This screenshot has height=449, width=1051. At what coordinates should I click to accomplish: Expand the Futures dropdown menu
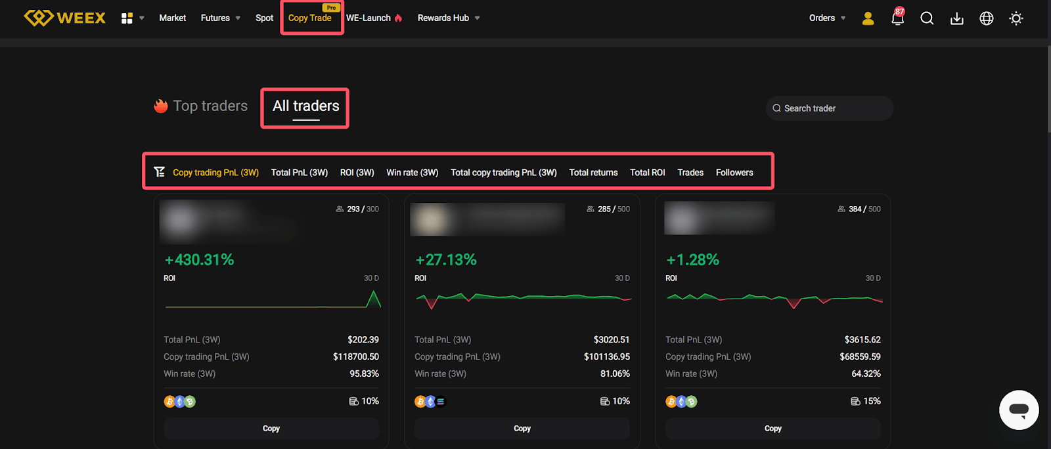click(221, 18)
